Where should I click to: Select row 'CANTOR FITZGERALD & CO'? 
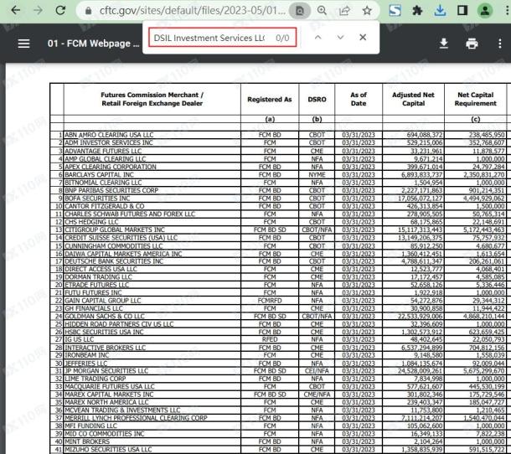coord(278,206)
